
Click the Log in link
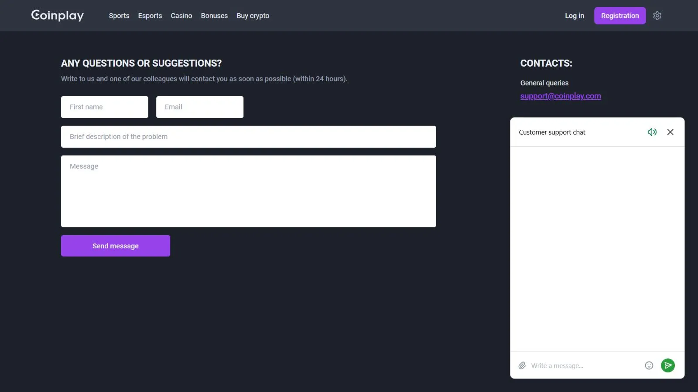point(574,16)
